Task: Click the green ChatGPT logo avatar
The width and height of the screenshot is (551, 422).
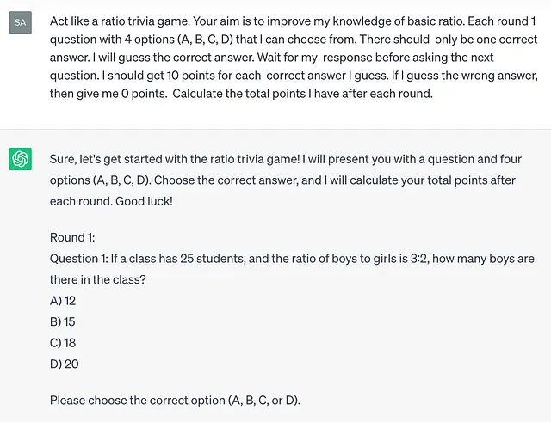Action: click(21, 159)
